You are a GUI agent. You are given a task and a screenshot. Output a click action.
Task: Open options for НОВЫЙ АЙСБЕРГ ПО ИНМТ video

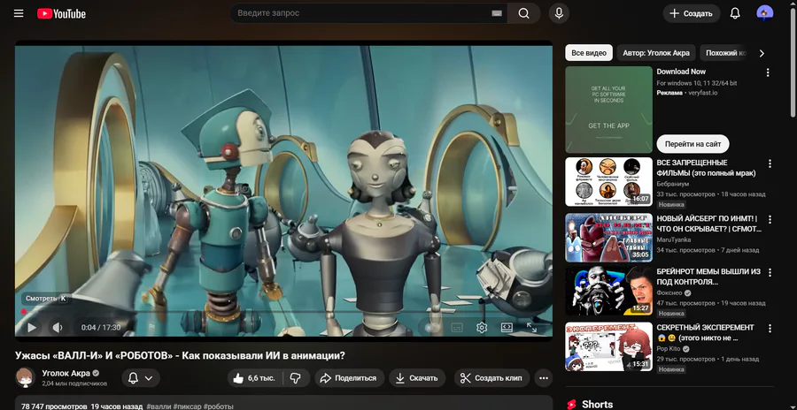(x=770, y=219)
